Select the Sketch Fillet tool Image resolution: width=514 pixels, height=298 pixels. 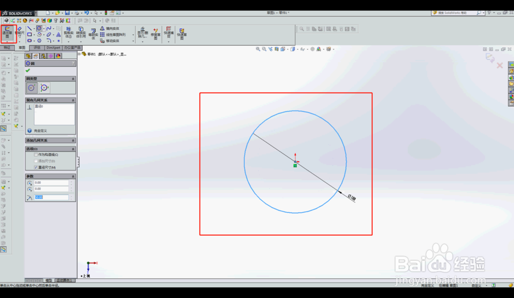pyautogui.click(x=49, y=41)
